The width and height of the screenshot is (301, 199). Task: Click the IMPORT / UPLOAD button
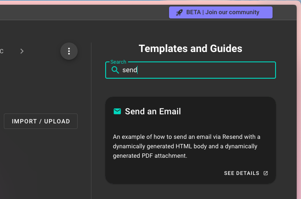41,121
